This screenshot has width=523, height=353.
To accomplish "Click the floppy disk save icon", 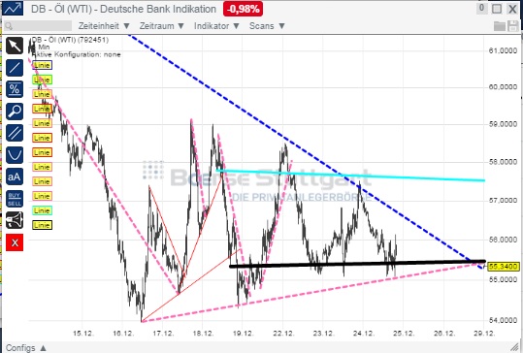I will (x=513, y=26).
